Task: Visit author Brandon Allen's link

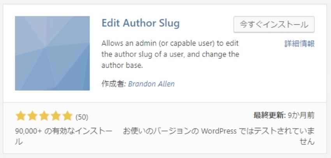Action: coord(151,84)
